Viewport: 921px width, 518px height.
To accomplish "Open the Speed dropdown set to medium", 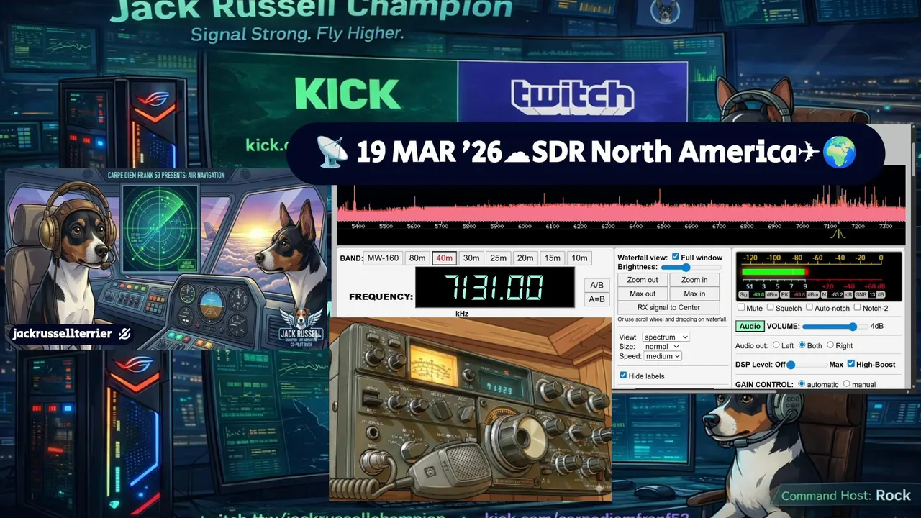I will coord(663,356).
